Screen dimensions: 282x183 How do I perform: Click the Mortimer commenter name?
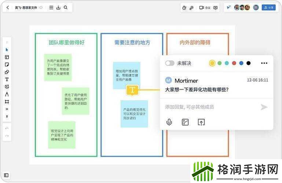coord(186,81)
